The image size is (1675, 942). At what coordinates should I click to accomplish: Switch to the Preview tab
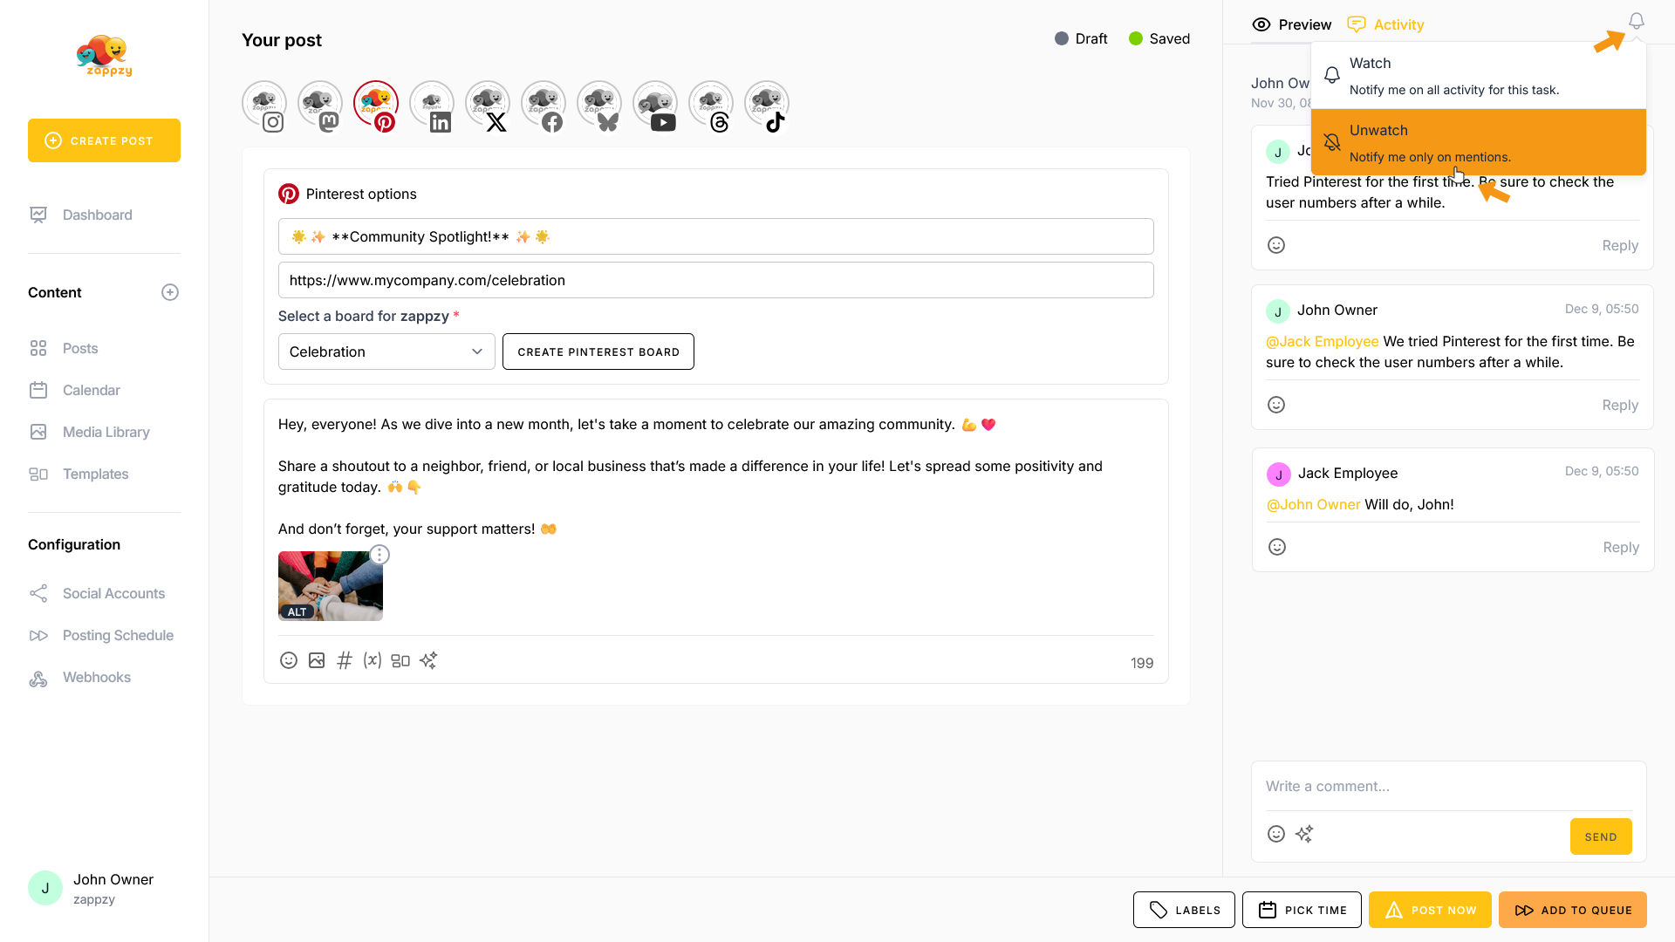coord(1292,25)
